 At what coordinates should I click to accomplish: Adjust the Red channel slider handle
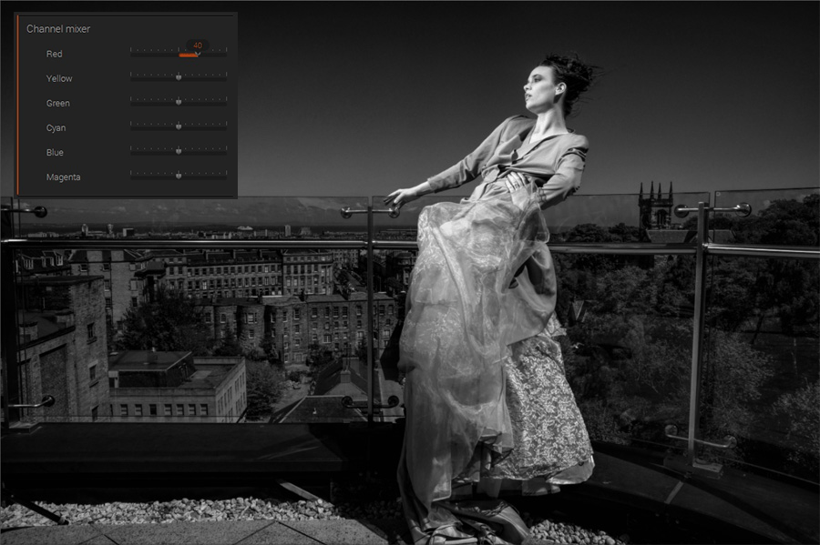pos(198,54)
